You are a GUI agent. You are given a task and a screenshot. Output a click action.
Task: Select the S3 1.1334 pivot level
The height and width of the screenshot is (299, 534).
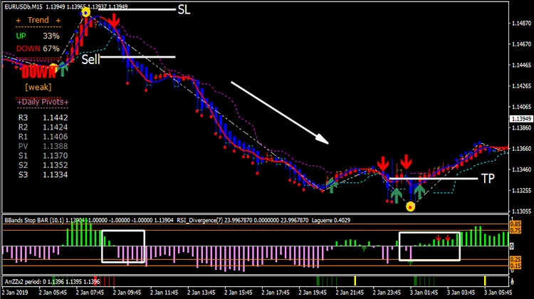[x=43, y=174]
